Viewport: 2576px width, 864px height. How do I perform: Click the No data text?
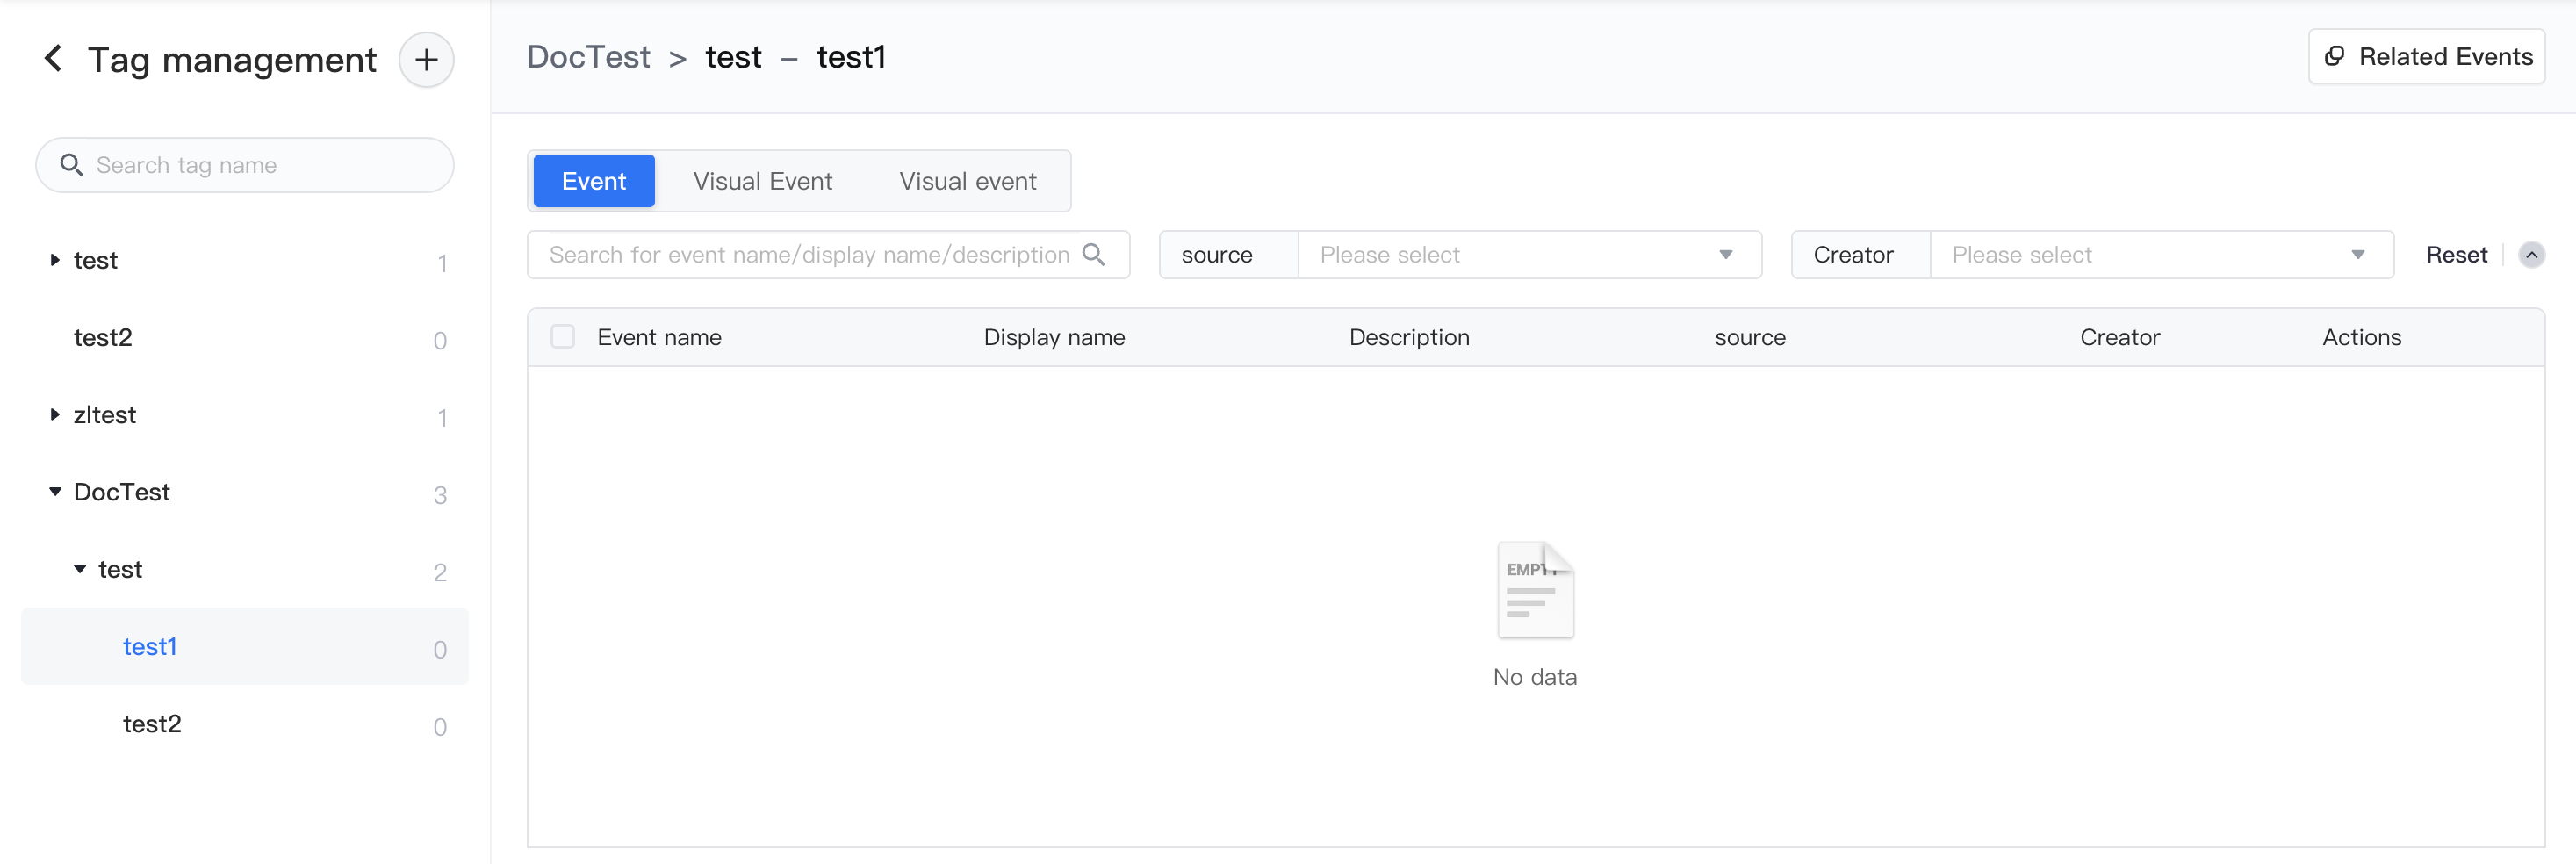pos(1535,677)
